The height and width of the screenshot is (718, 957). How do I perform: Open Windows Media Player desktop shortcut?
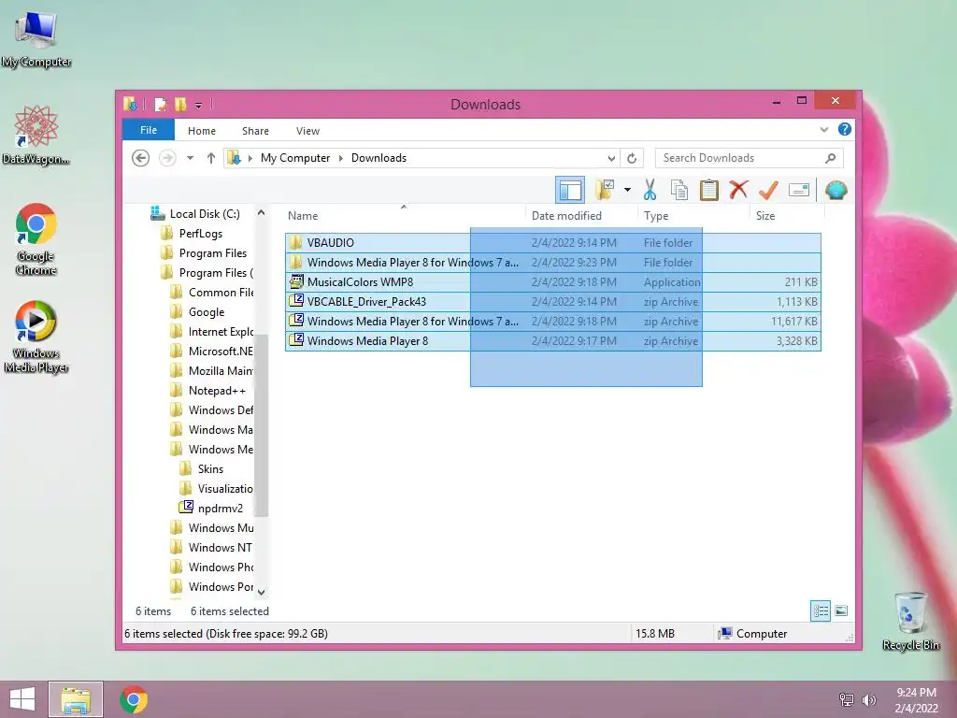pos(36,337)
